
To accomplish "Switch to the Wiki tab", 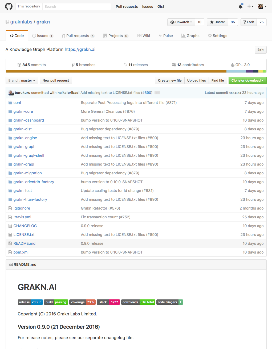I will (144, 36).
